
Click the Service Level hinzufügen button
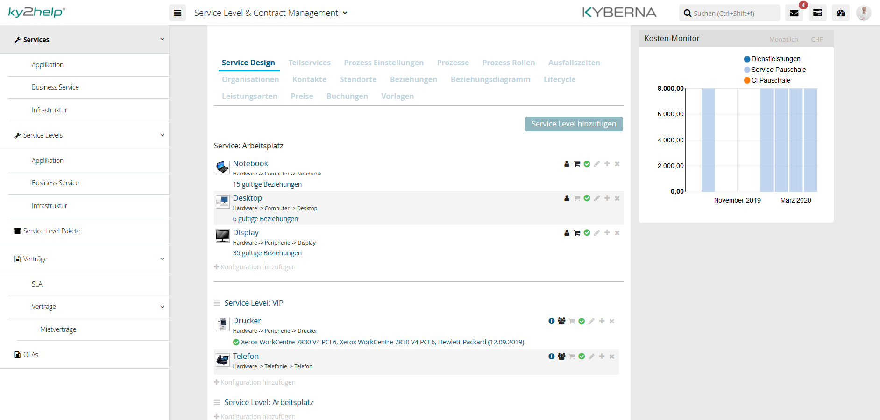[x=574, y=124]
